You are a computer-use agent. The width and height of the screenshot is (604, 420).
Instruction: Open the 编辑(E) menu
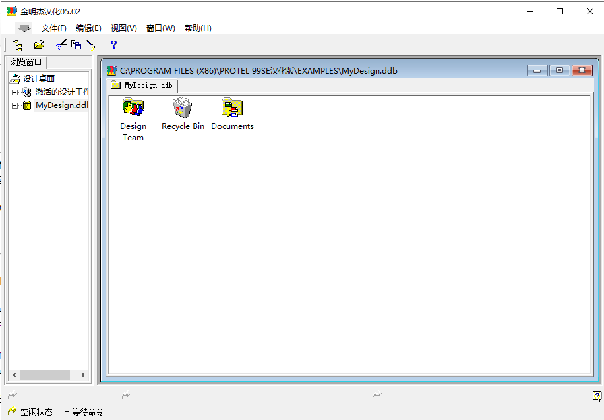click(x=88, y=28)
